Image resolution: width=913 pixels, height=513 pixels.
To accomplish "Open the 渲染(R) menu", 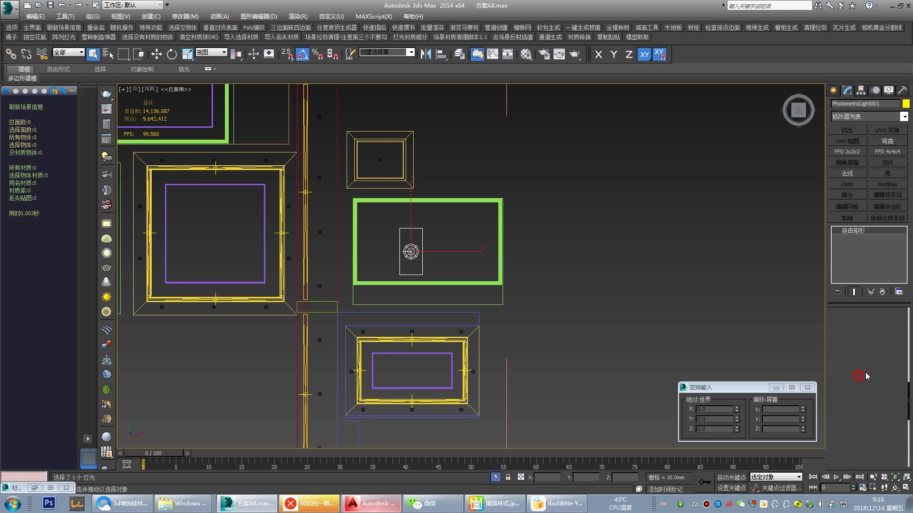I will coord(297,16).
